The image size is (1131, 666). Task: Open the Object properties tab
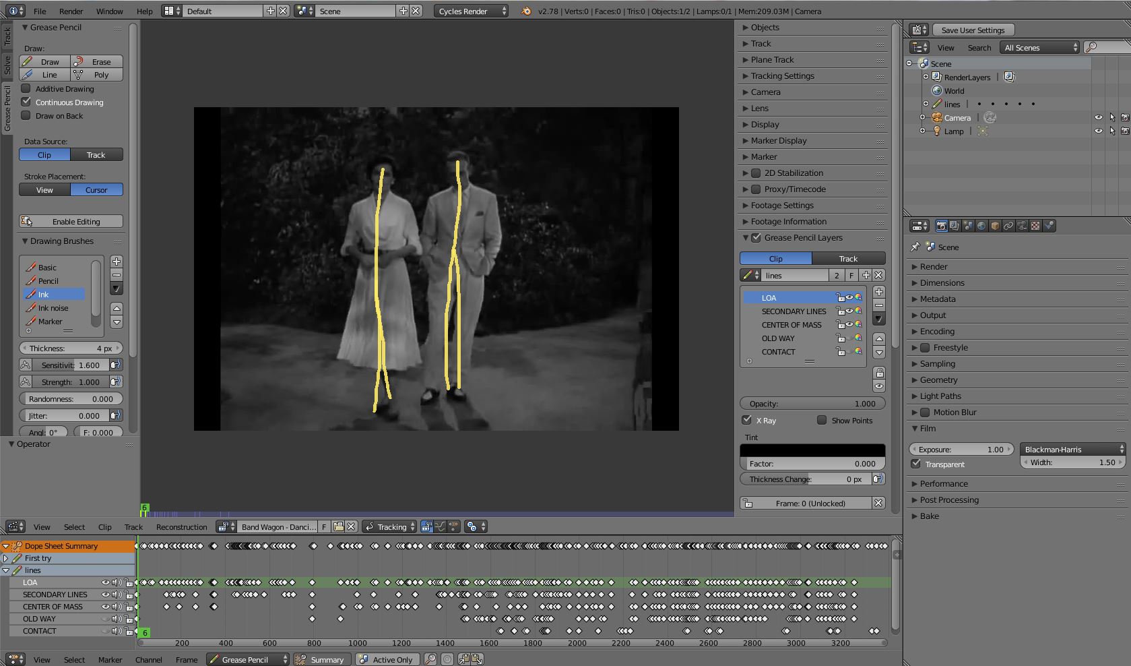(995, 226)
